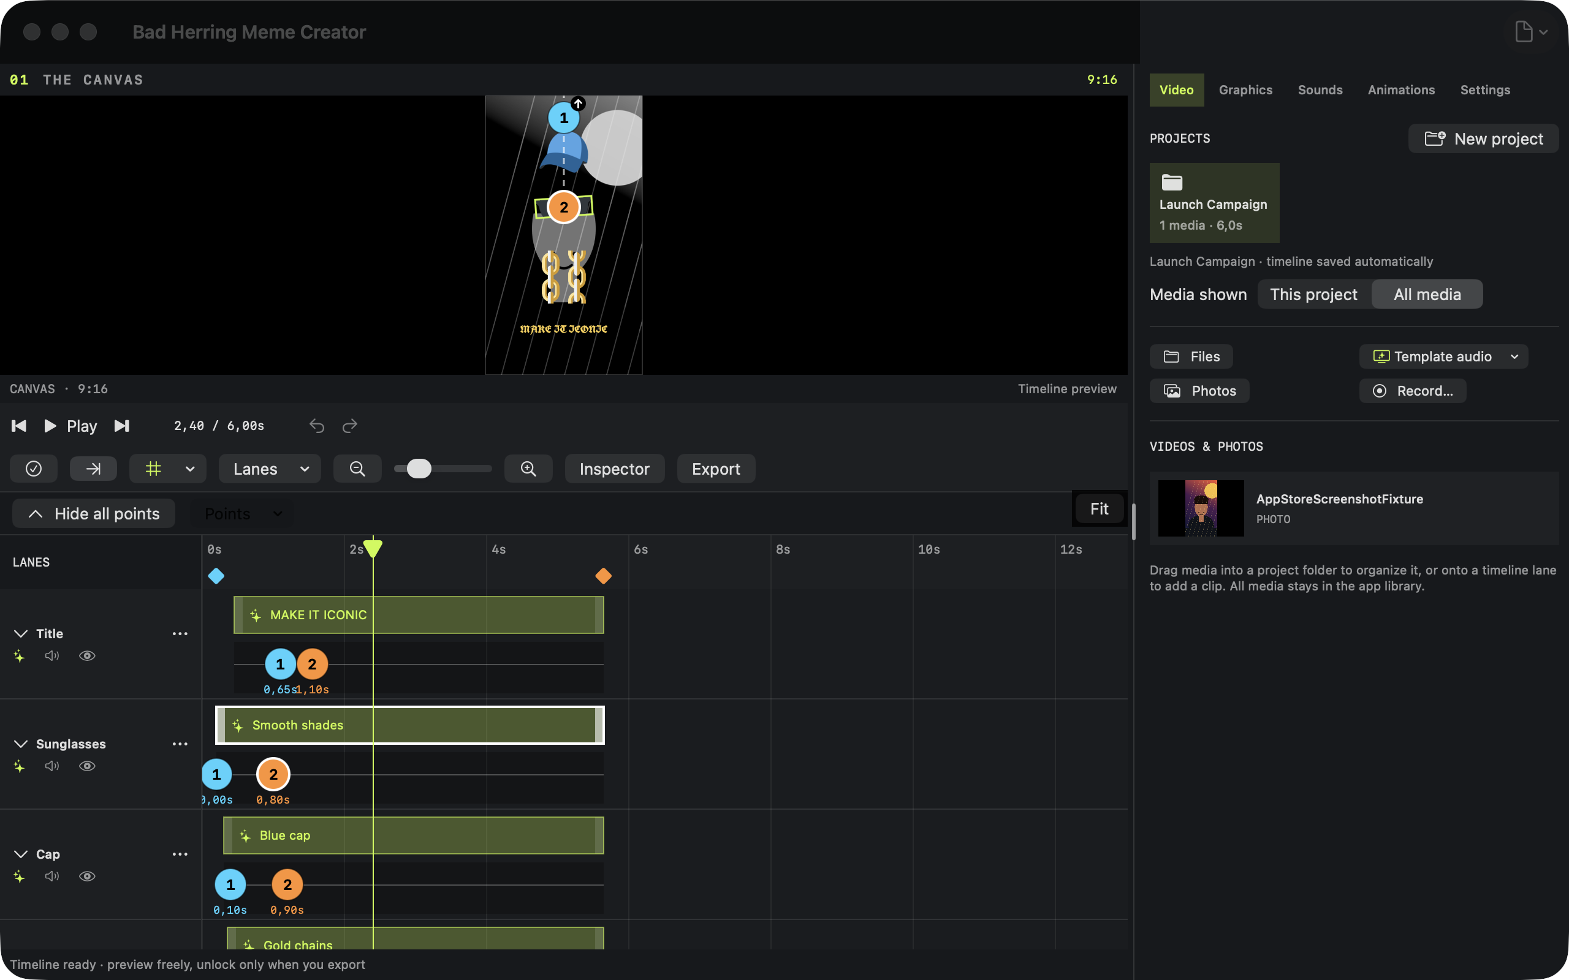Image resolution: width=1569 pixels, height=980 pixels.
Task: Open Sunglasses lane more options menu
Action: tap(180, 744)
